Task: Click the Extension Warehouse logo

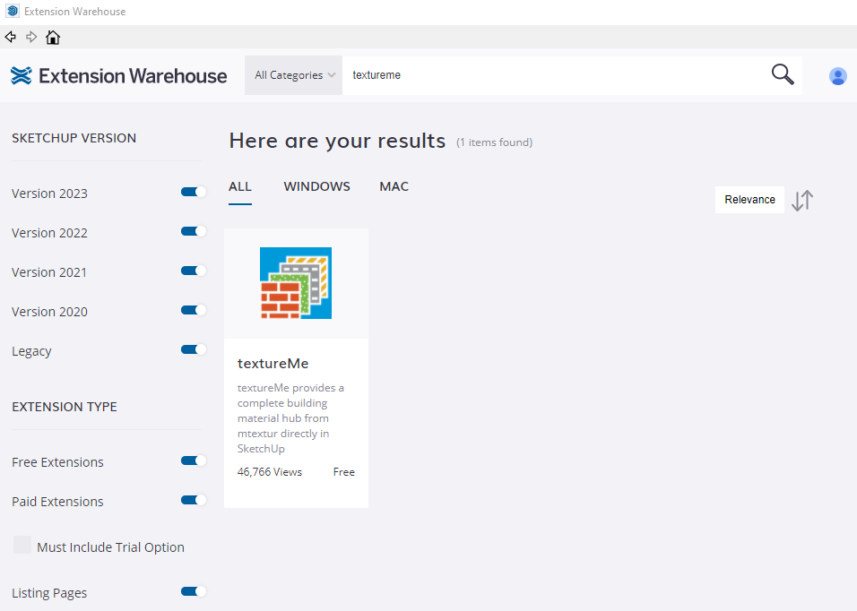Action: 119,75
